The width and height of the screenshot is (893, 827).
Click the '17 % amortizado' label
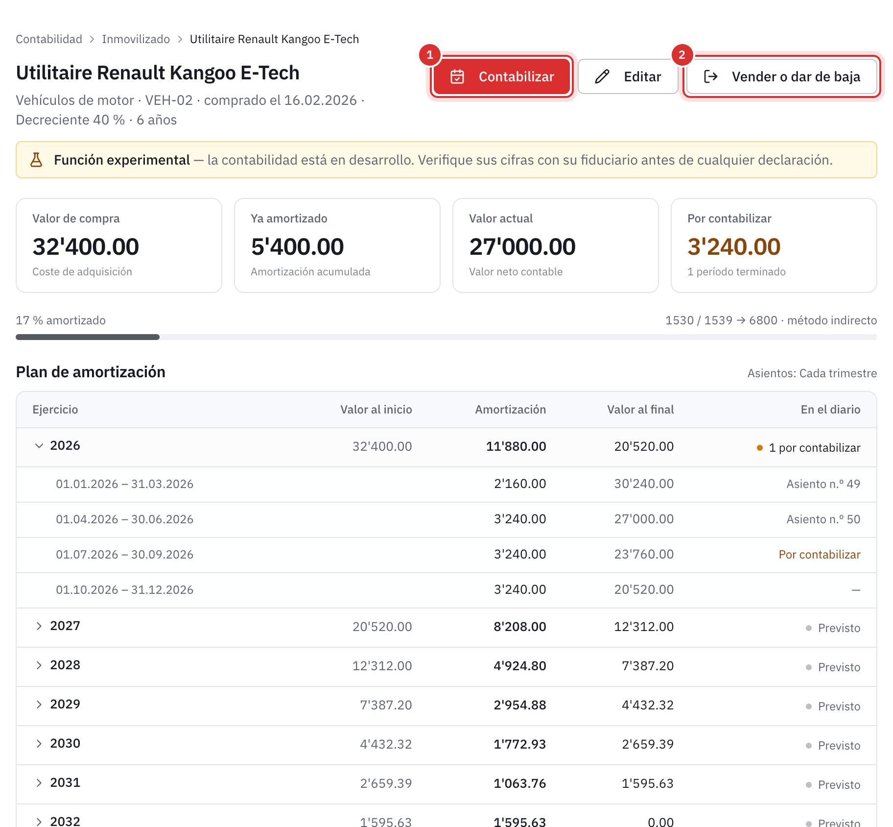tap(61, 320)
